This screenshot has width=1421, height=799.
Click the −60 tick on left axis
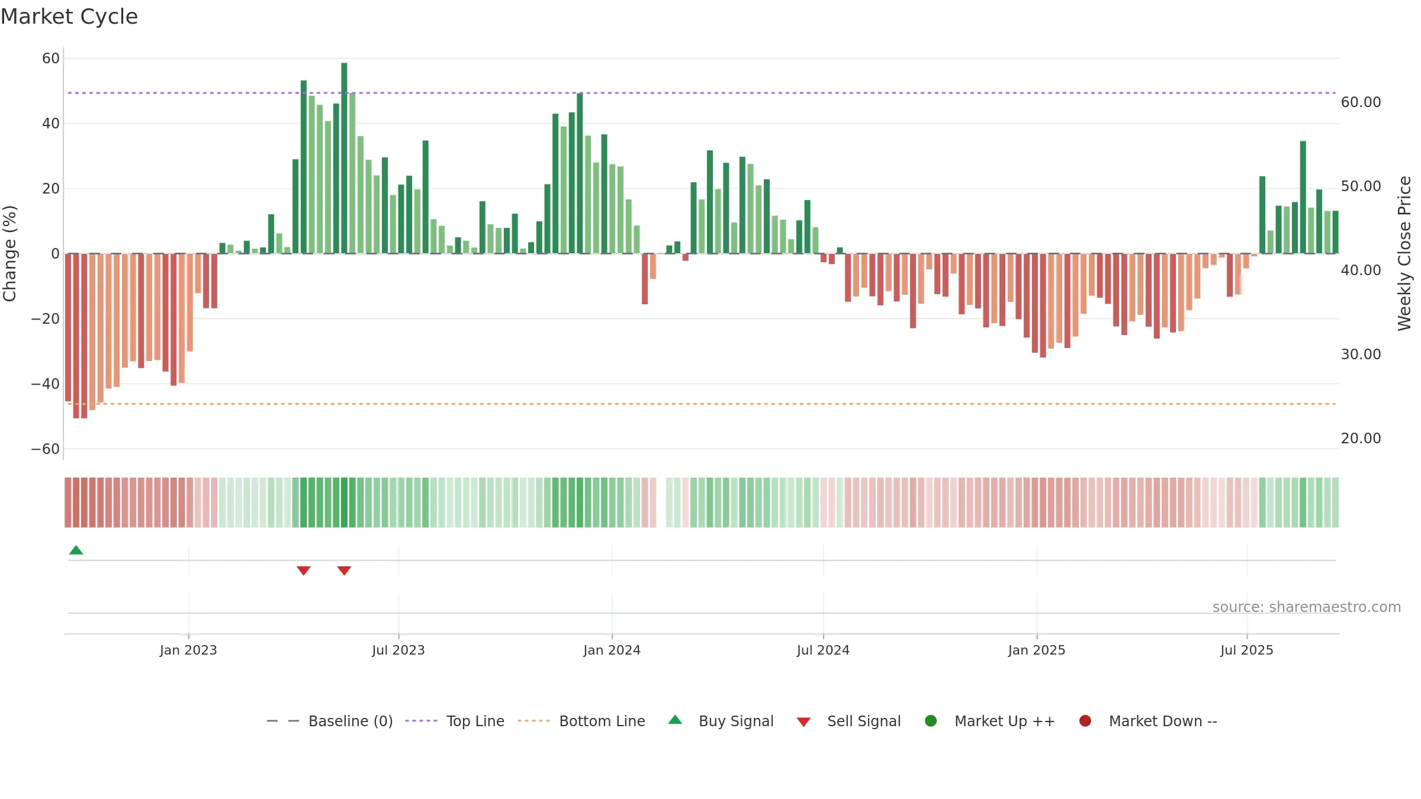46,449
